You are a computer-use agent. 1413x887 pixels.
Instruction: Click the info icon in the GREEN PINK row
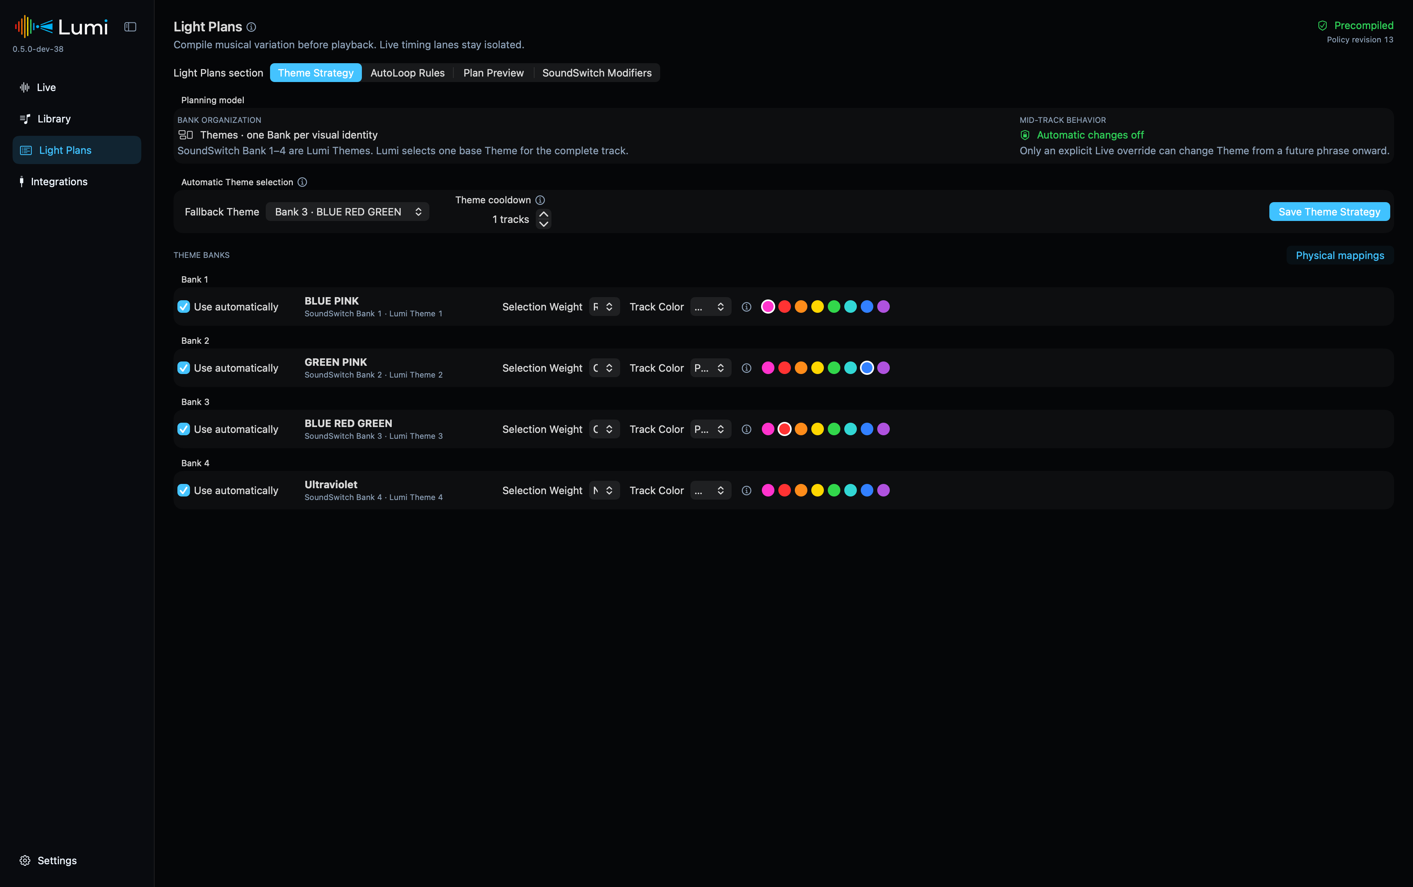click(x=746, y=368)
